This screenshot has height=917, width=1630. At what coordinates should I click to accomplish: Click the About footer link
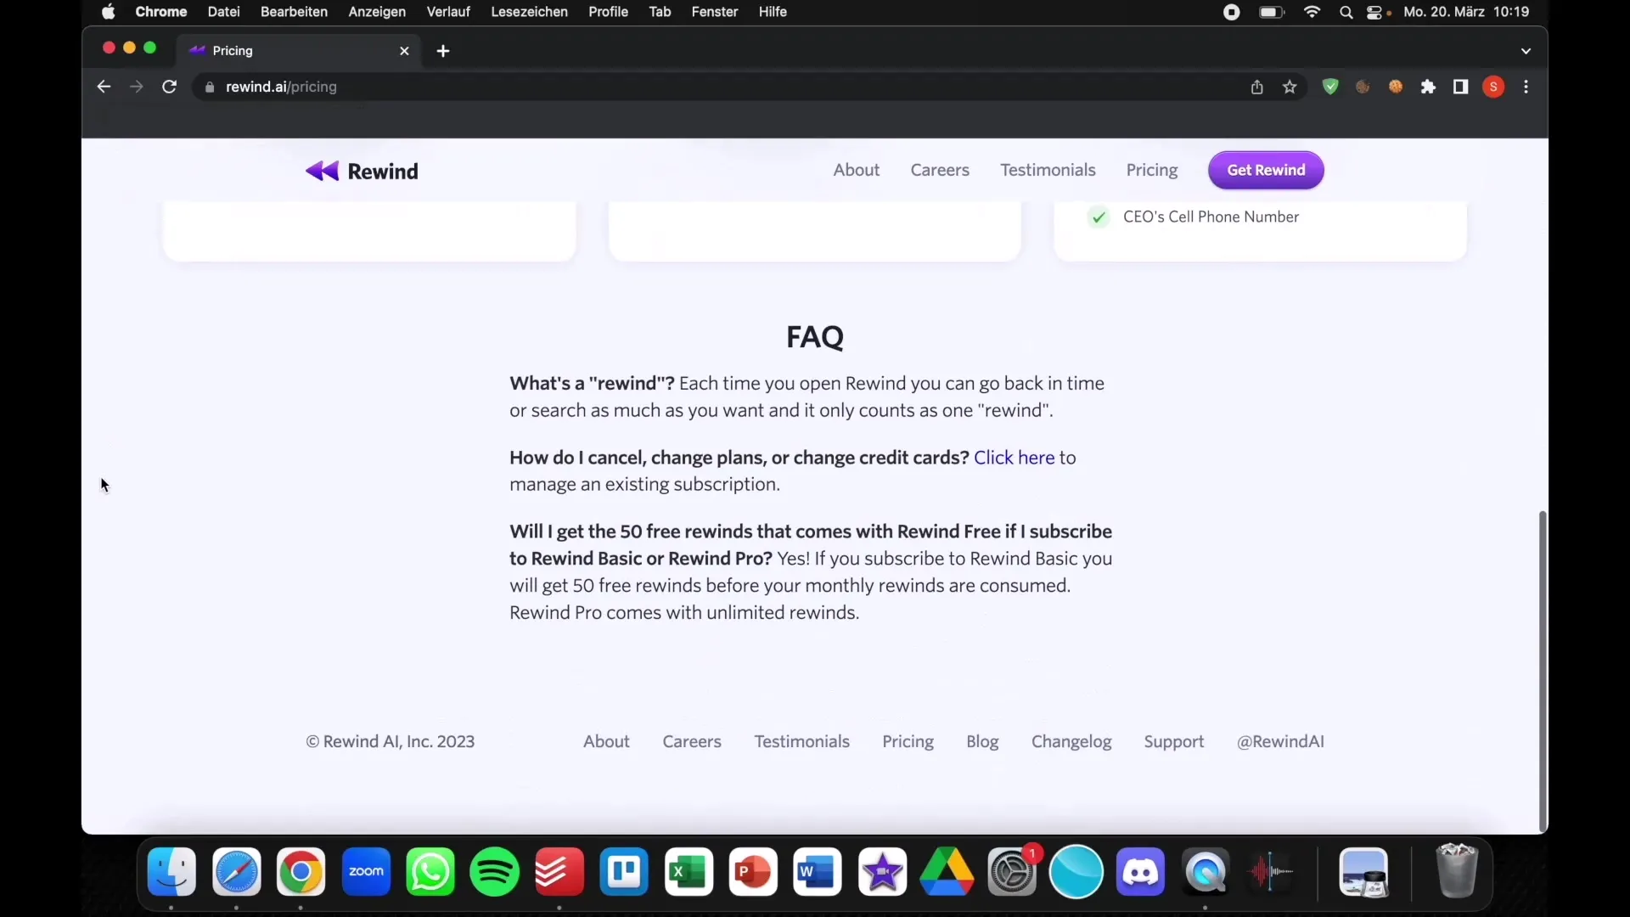605,740
